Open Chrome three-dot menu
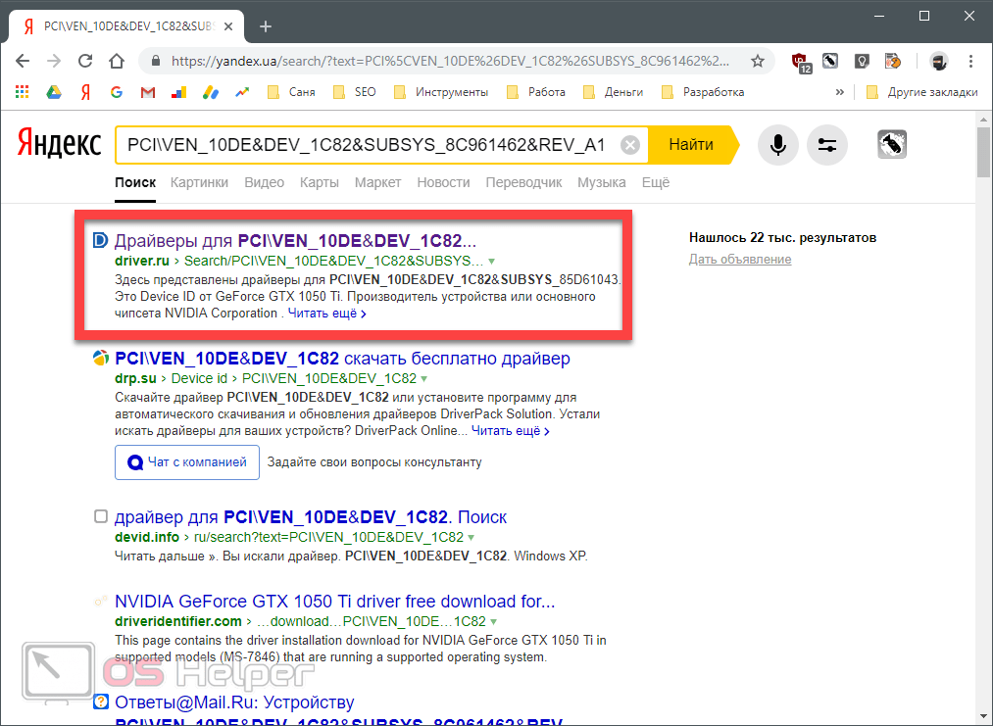 969,61
